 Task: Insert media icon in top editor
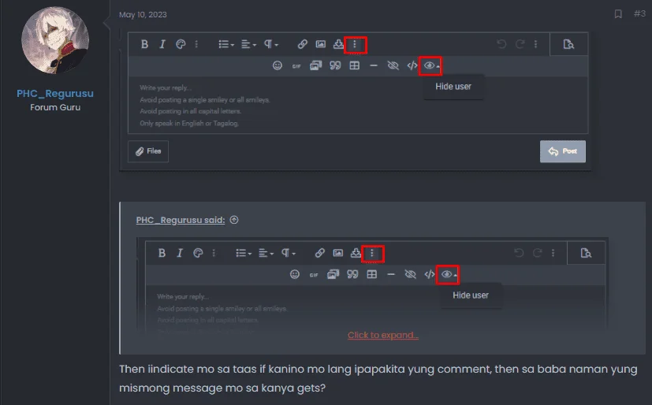click(315, 65)
